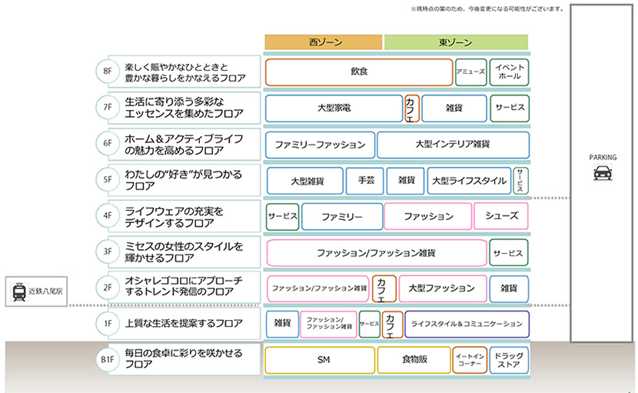The height and width of the screenshot is (393, 638).
Task: Click the 近鉄八尾駅 station label
Action: (x=45, y=291)
